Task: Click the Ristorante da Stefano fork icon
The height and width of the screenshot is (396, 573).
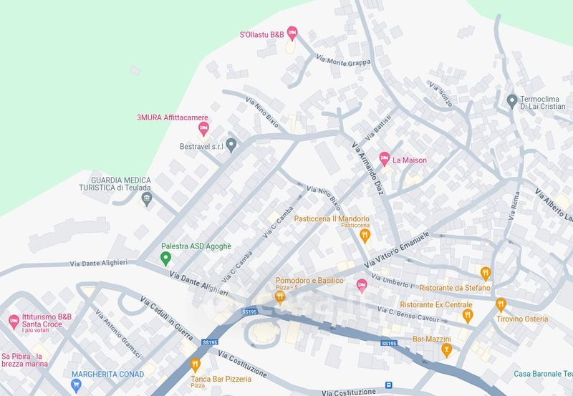Action: point(486,274)
